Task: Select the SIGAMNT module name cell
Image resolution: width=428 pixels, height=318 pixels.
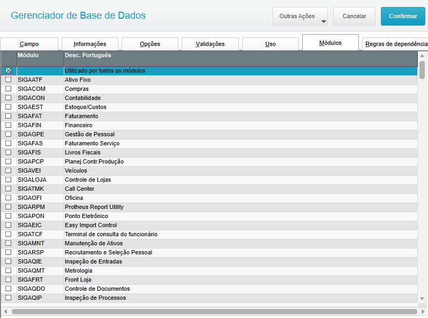Action: click(x=40, y=243)
